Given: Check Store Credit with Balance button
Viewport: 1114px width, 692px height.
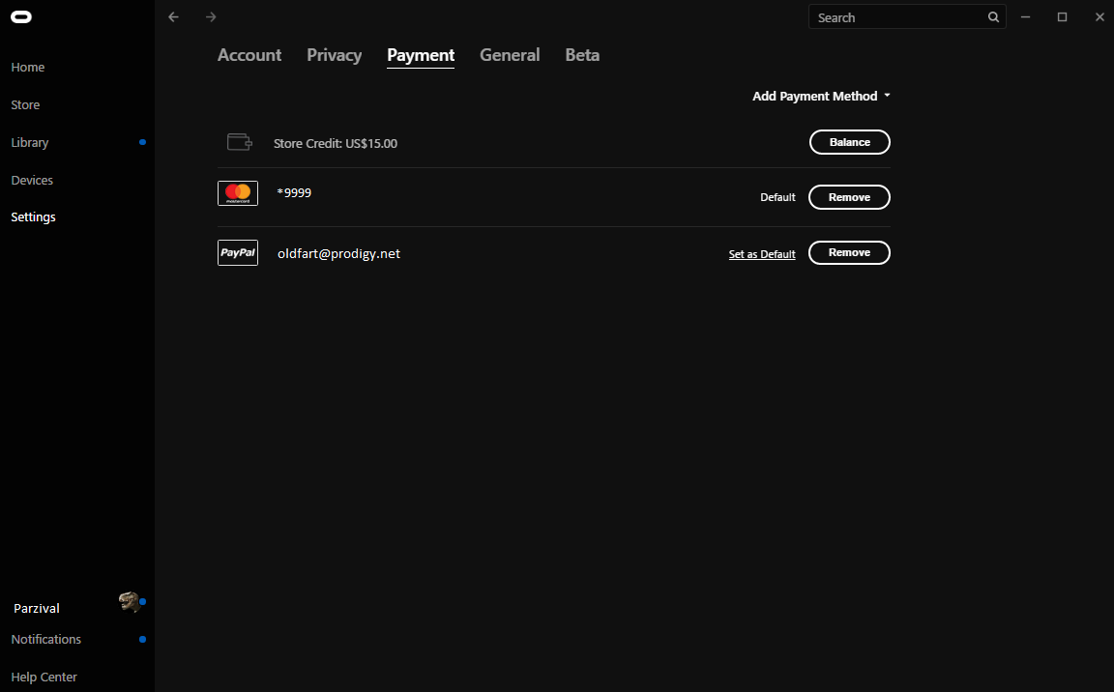Looking at the screenshot, I should pos(849,142).
